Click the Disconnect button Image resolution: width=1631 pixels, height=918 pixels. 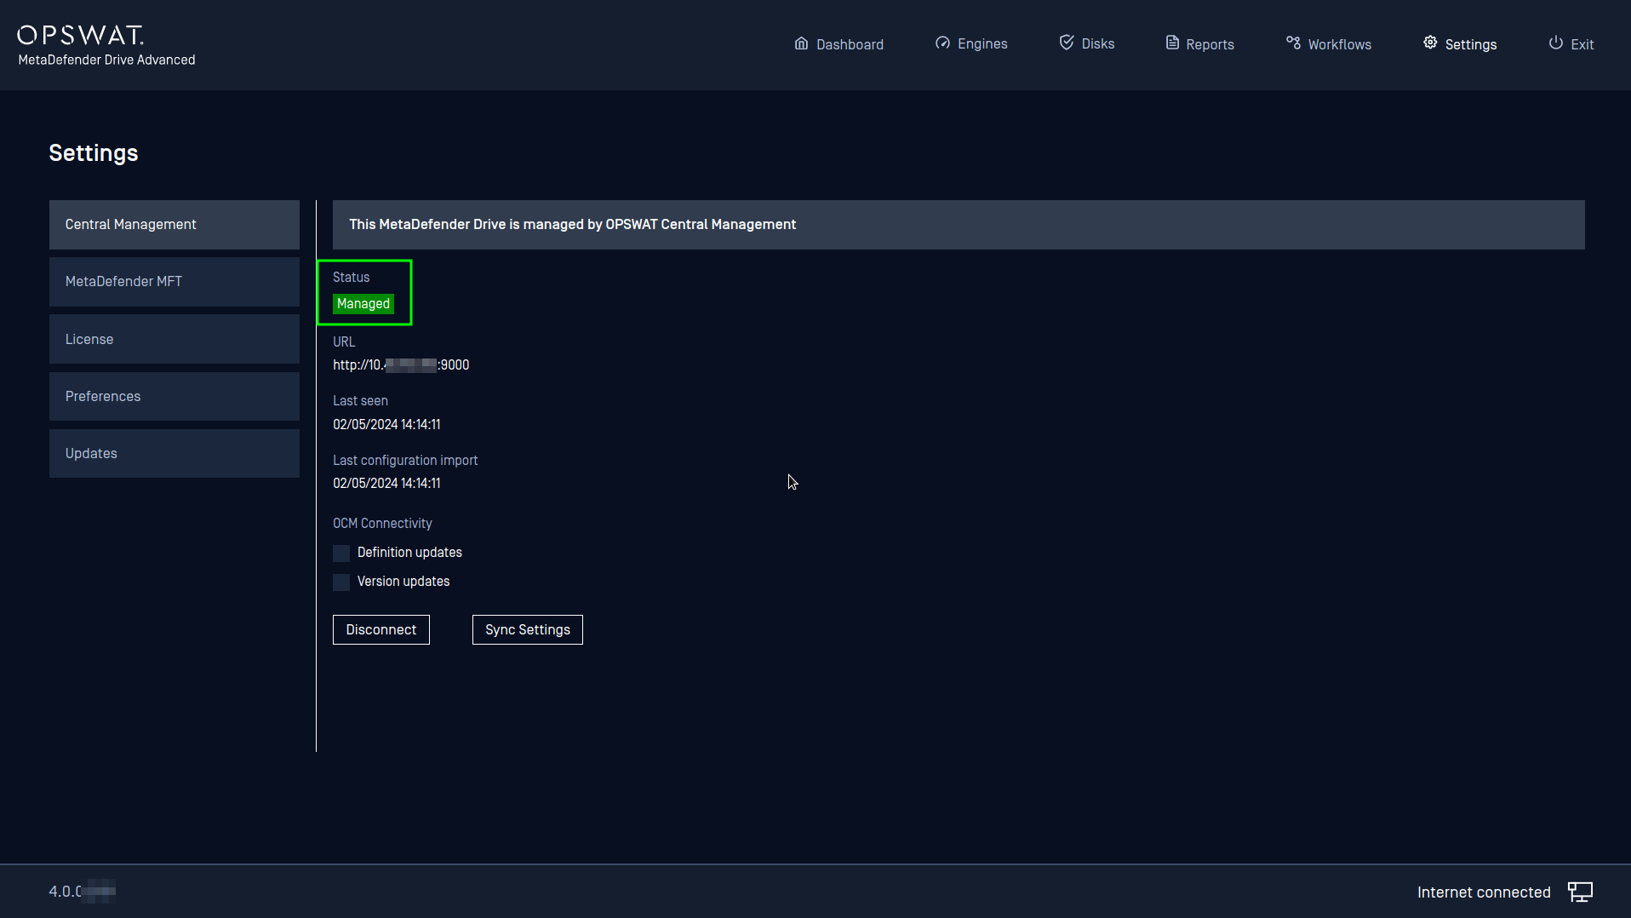381,630
